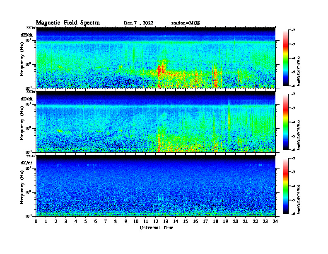Click the "dZ/dt" panel label
The height and width of the screenshot is (254, 328).
coord(27,163)
